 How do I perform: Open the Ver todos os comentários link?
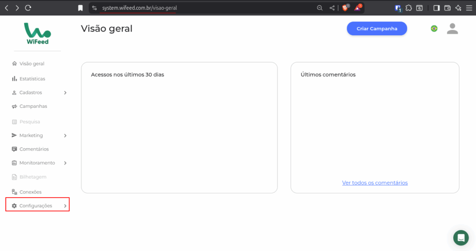click(375, 183)
